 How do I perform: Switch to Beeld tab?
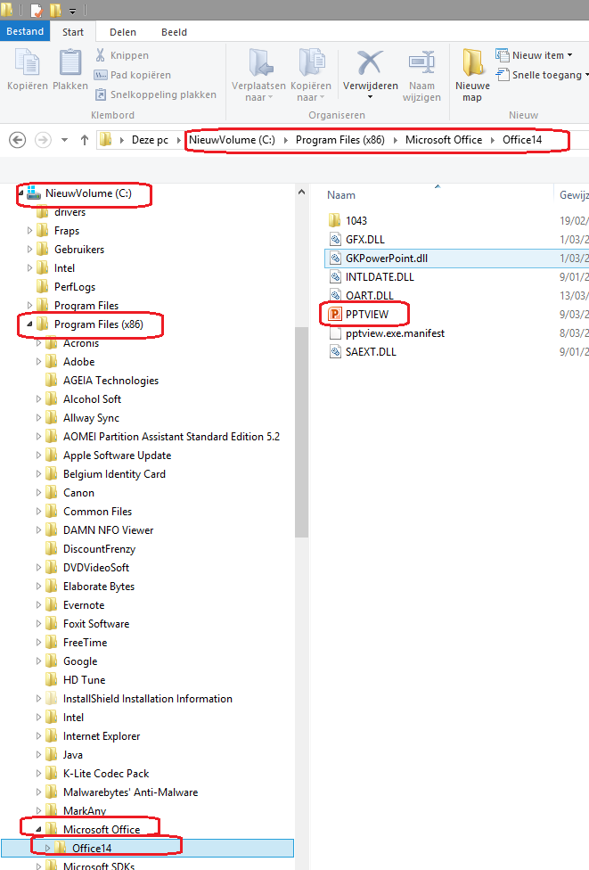click(174, 32)
